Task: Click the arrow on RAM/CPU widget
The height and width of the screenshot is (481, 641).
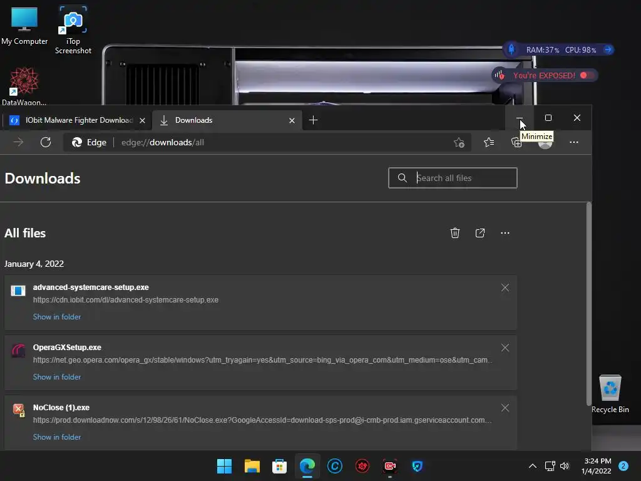Action: click(608, 49)
